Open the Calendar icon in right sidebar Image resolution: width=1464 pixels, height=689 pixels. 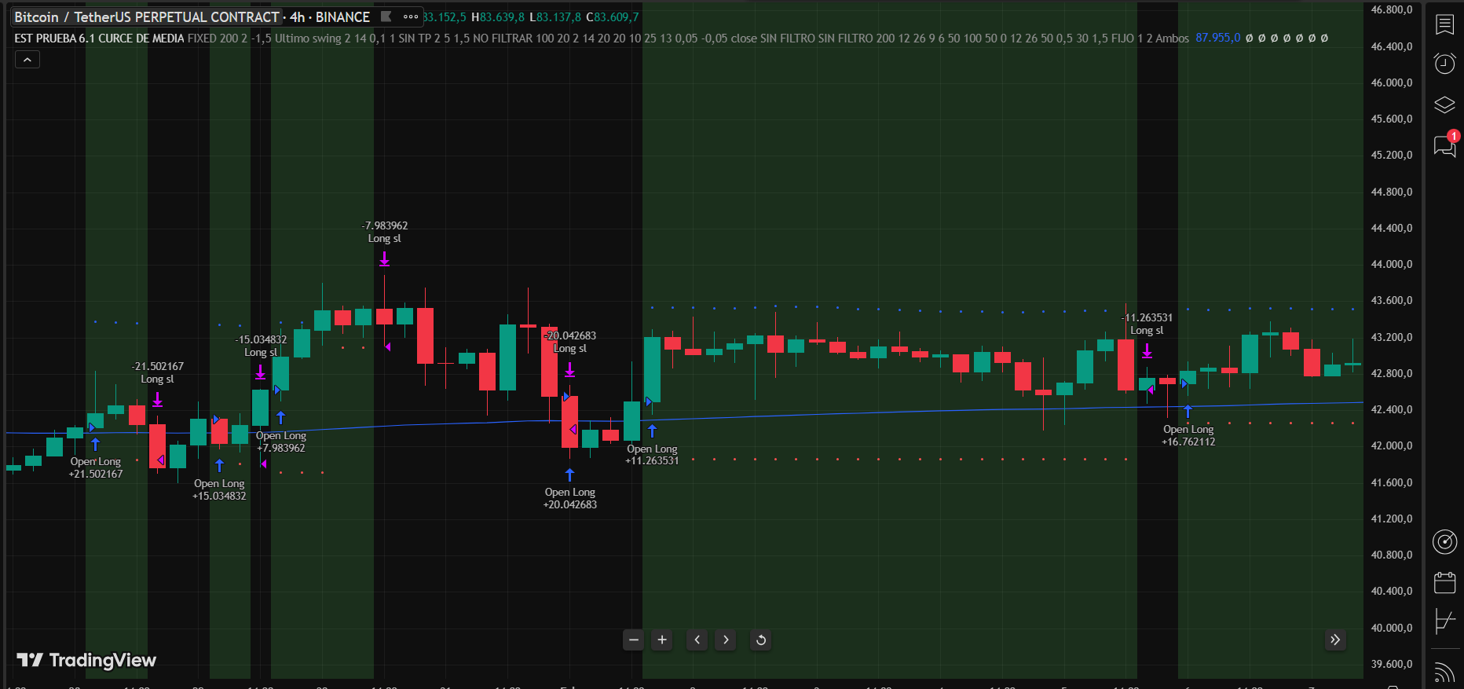(x=1444, y=582)
